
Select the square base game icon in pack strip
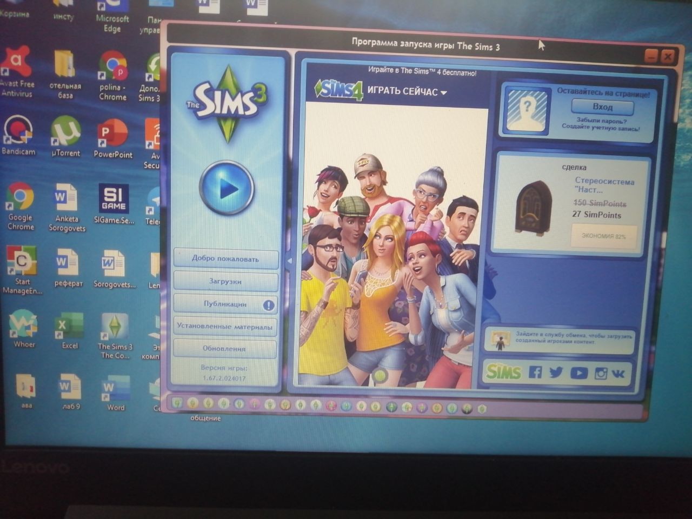coord(177,403)
